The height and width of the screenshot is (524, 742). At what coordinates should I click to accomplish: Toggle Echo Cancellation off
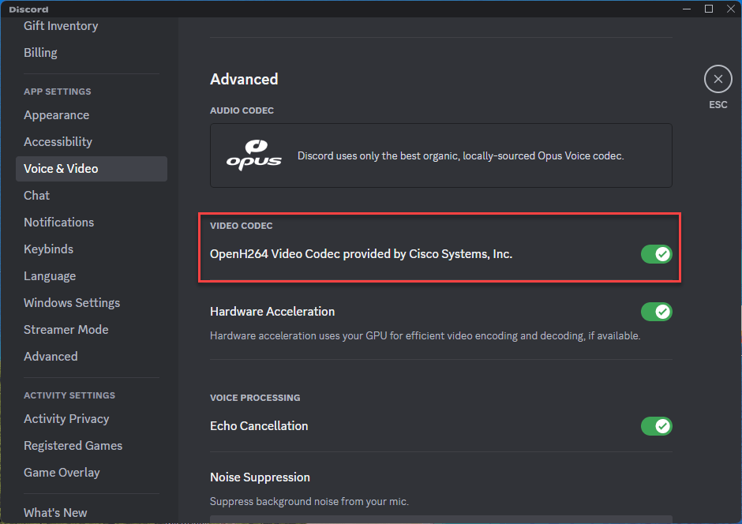tap(655, 426)
